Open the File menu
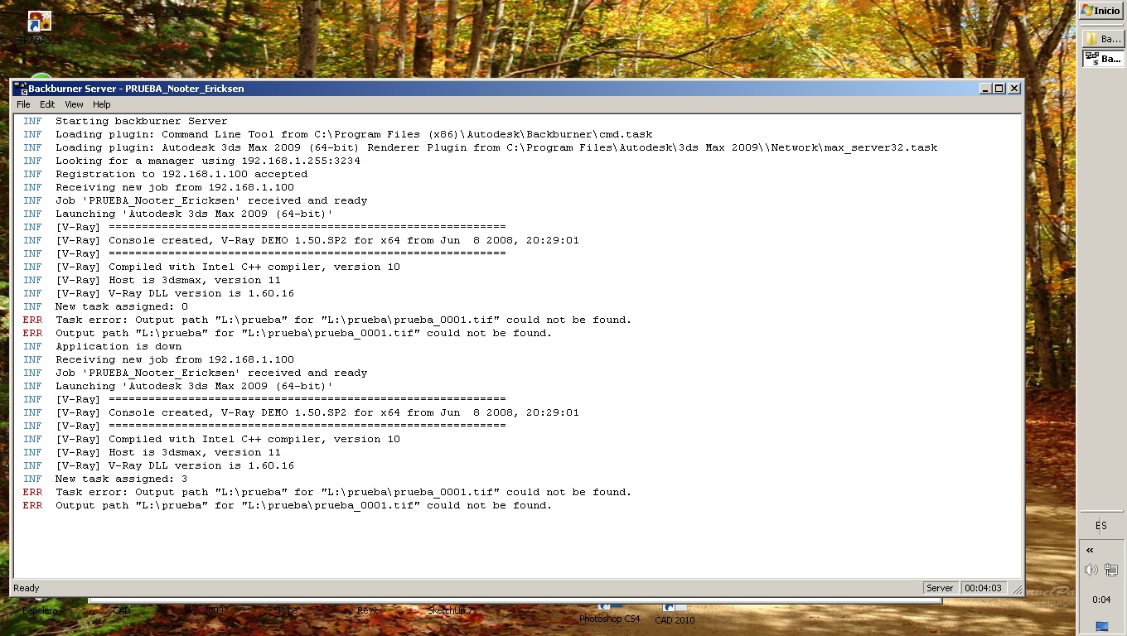Viewport: 1127px width, 636px height. click(23, 104)
